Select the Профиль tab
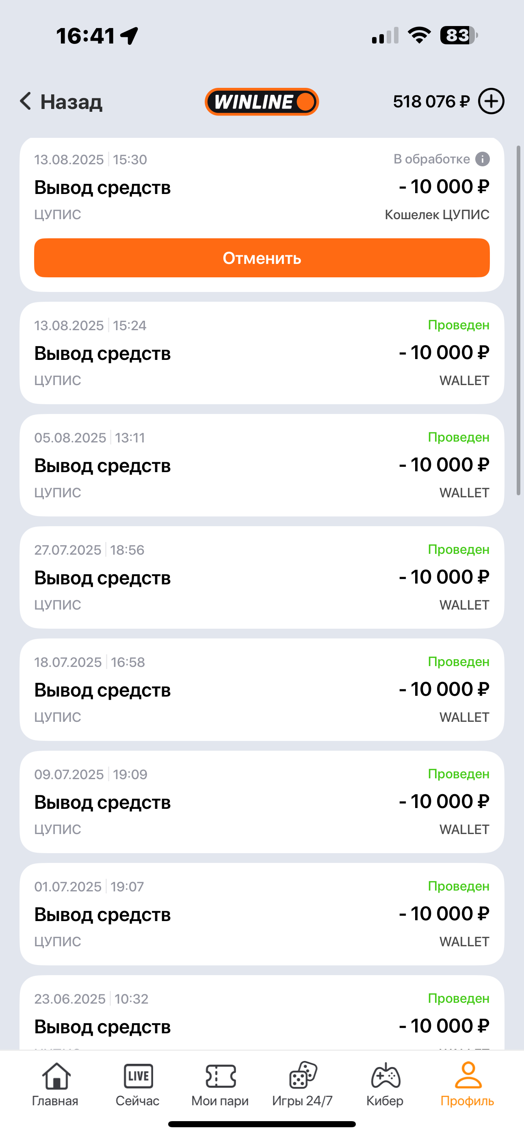This screenshot has width=524, height=1137. pyautogui.click(x=468, y=1084)
